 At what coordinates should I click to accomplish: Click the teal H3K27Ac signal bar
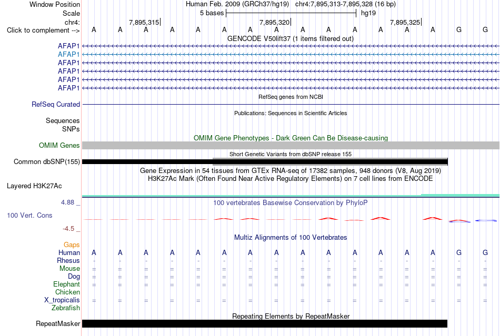(291, 196)
